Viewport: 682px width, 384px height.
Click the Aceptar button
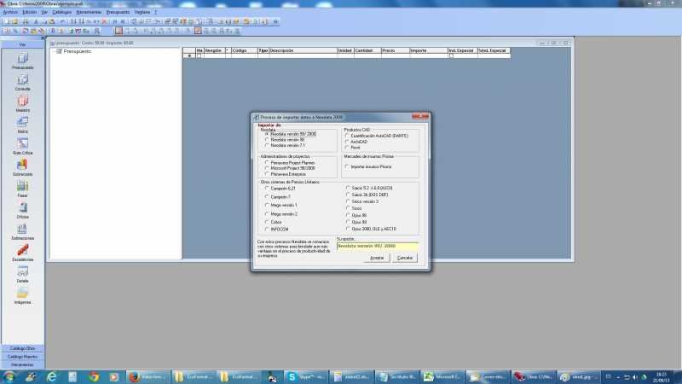[376, 257]
